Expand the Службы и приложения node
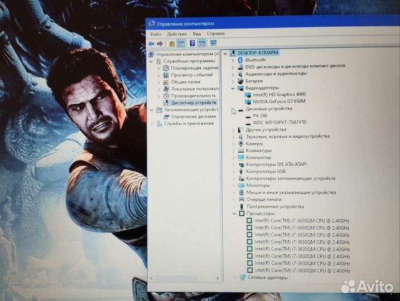 [152, 124]
